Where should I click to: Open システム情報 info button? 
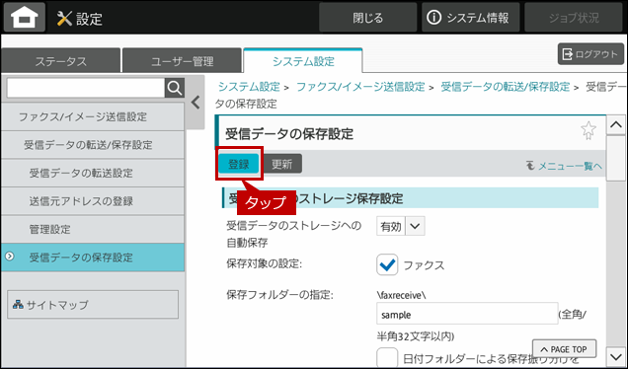coord(471,17)
